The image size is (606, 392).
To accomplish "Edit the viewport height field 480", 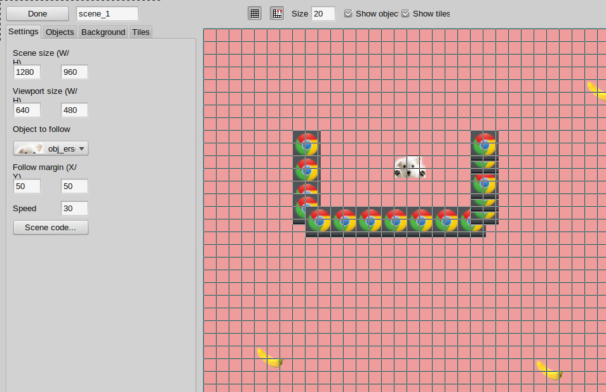I will click(74, 110).
